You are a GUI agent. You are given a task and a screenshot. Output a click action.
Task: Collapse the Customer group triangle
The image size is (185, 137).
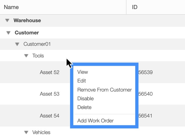(9, 33)
